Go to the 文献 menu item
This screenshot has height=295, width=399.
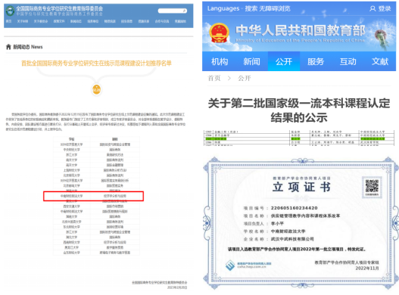(x=380, y=61)
